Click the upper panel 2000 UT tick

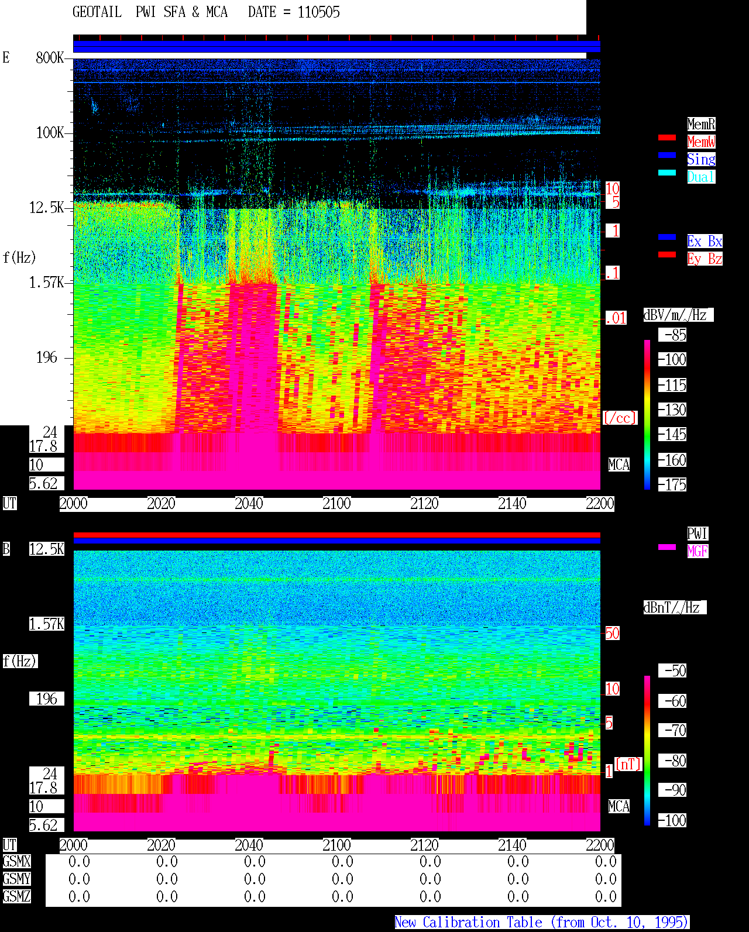coord(73,504)
